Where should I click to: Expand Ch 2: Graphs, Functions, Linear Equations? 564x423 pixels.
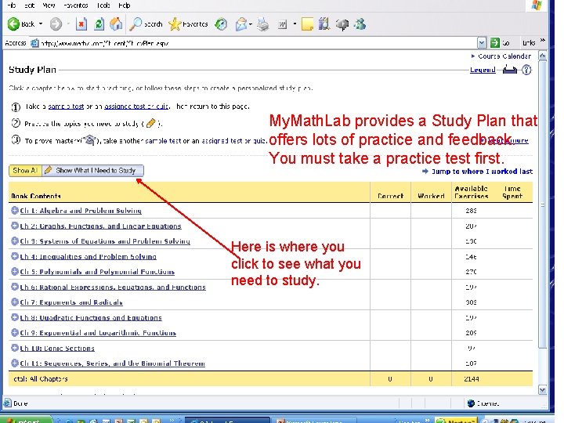[14, 226]
